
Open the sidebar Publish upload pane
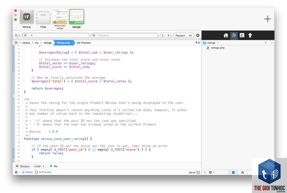[250, 35]
